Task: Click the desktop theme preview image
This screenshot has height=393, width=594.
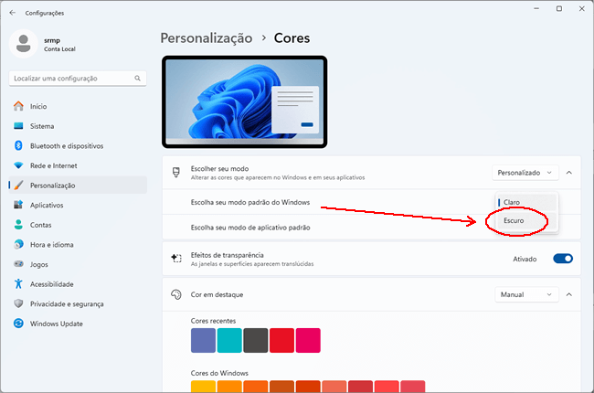Action: click(245, 102)
